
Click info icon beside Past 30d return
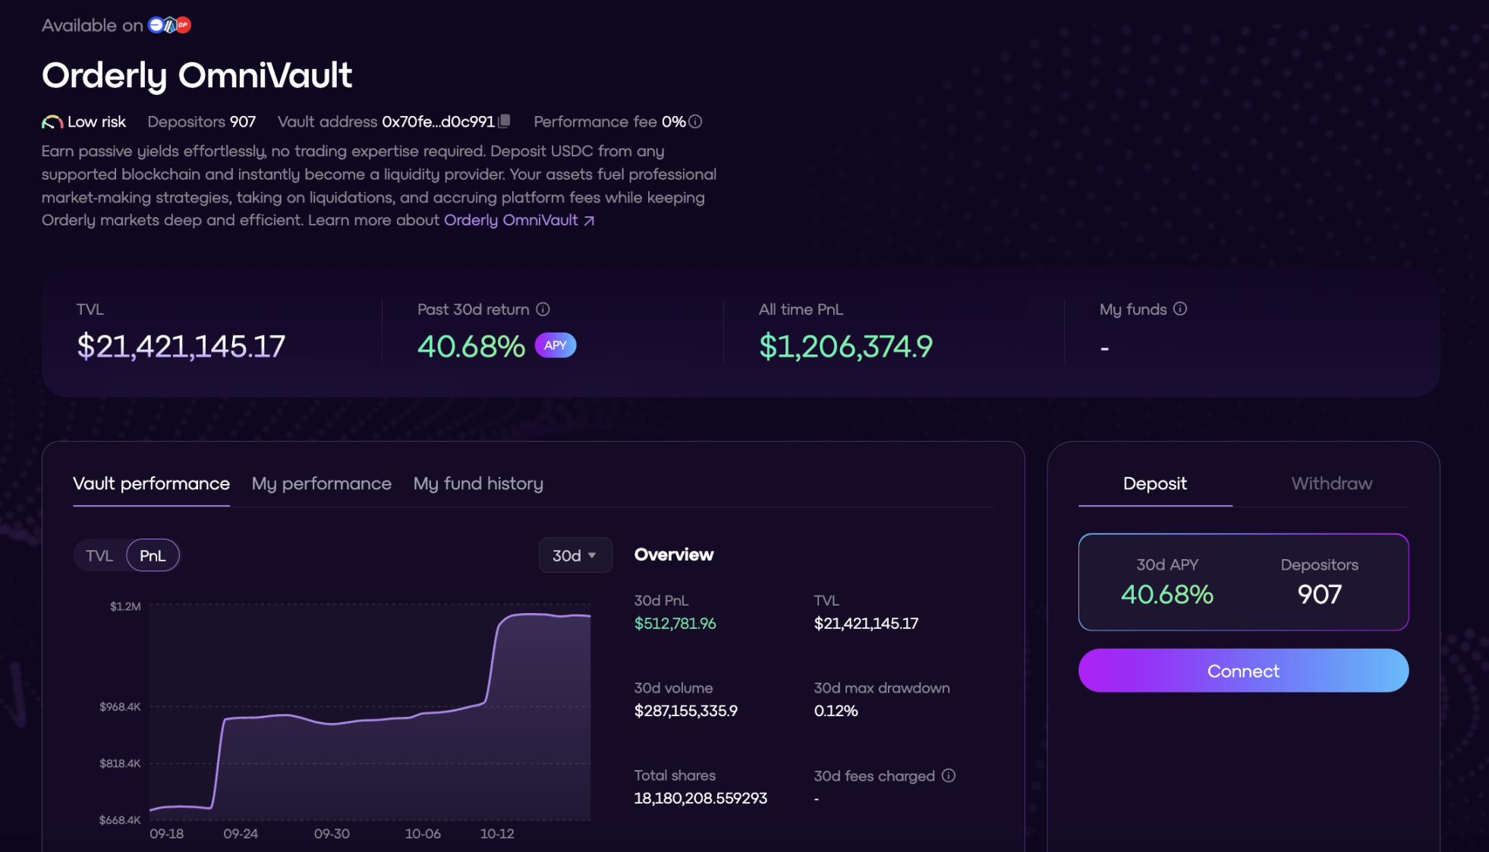point(543,310)
